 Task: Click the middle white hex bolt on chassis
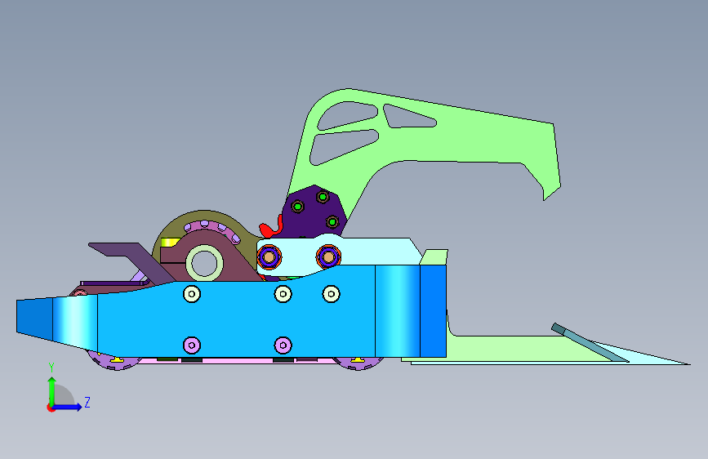(283, 294)
